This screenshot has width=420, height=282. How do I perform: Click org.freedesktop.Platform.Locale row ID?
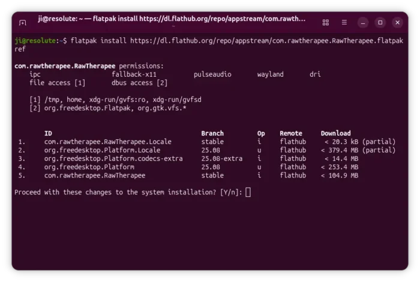click(x=103, y=150)
